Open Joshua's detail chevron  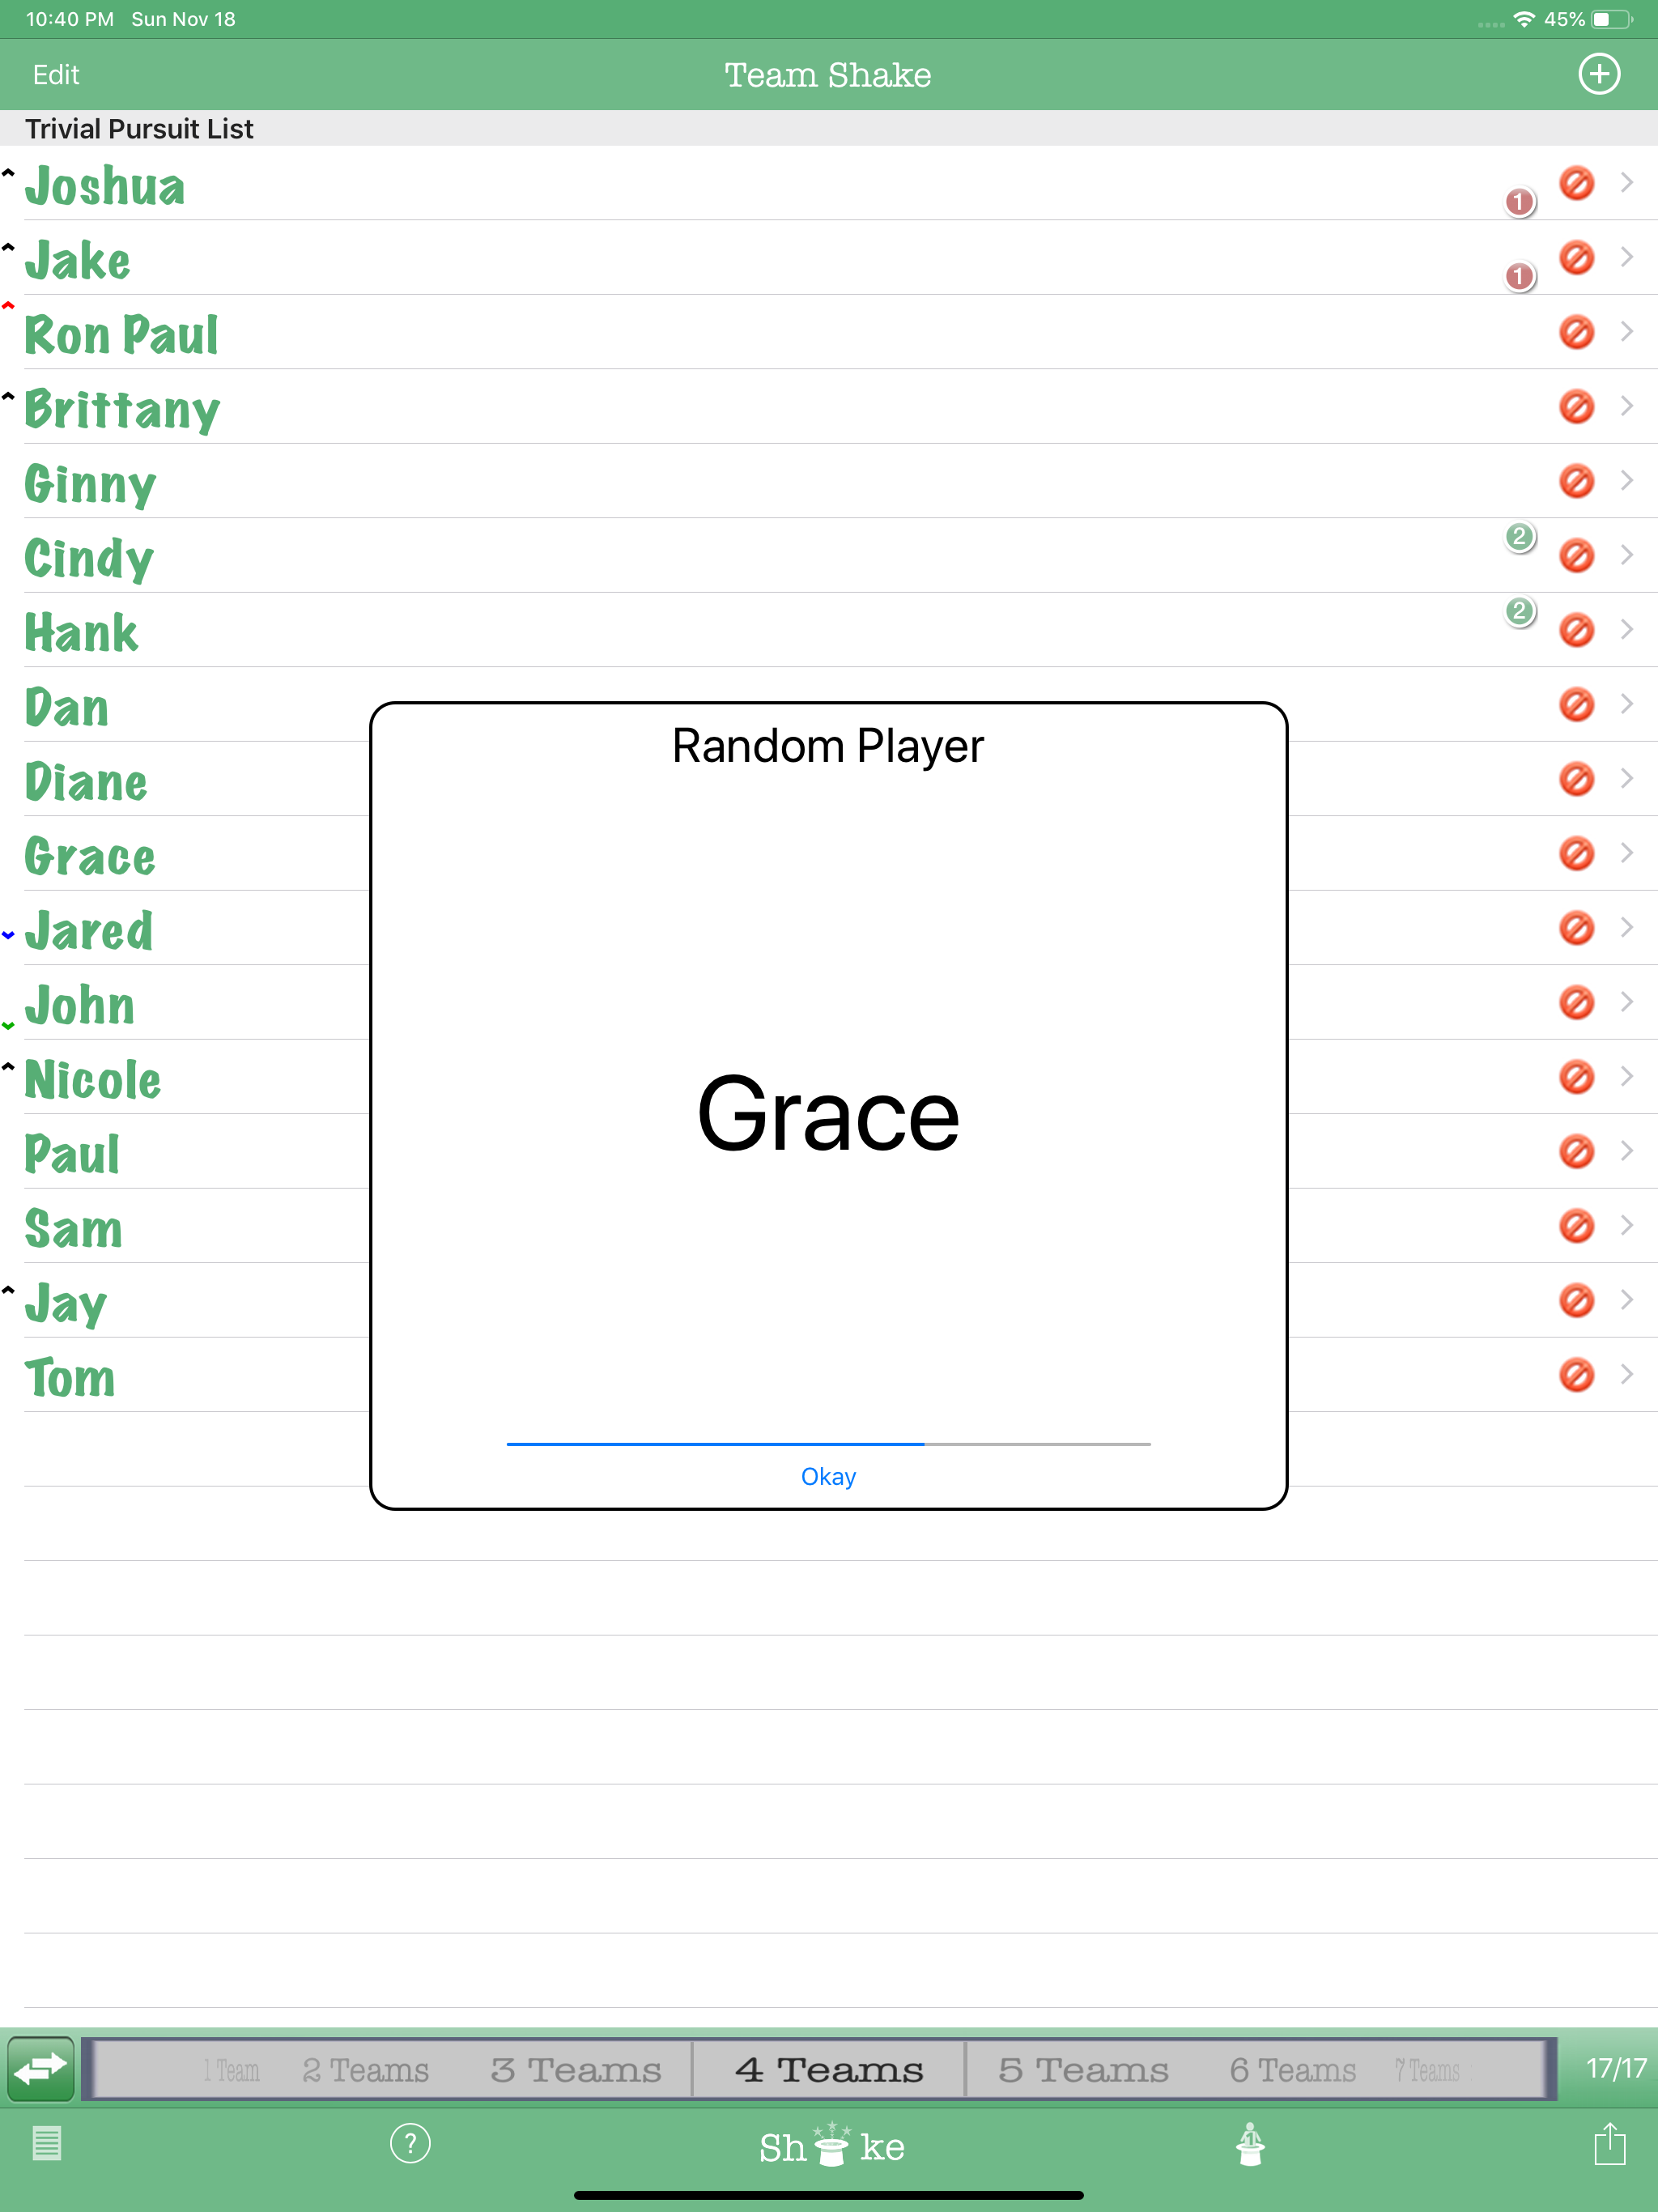1627,182
